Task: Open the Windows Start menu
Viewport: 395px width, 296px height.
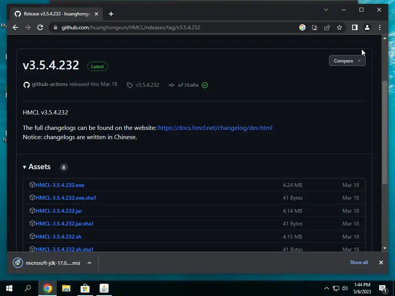Action: tap(9, 288)
